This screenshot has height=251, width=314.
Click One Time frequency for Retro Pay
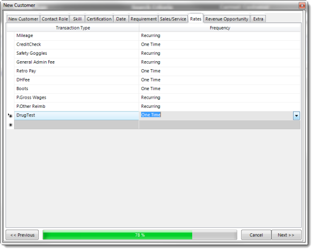click(x=220, y=71)
